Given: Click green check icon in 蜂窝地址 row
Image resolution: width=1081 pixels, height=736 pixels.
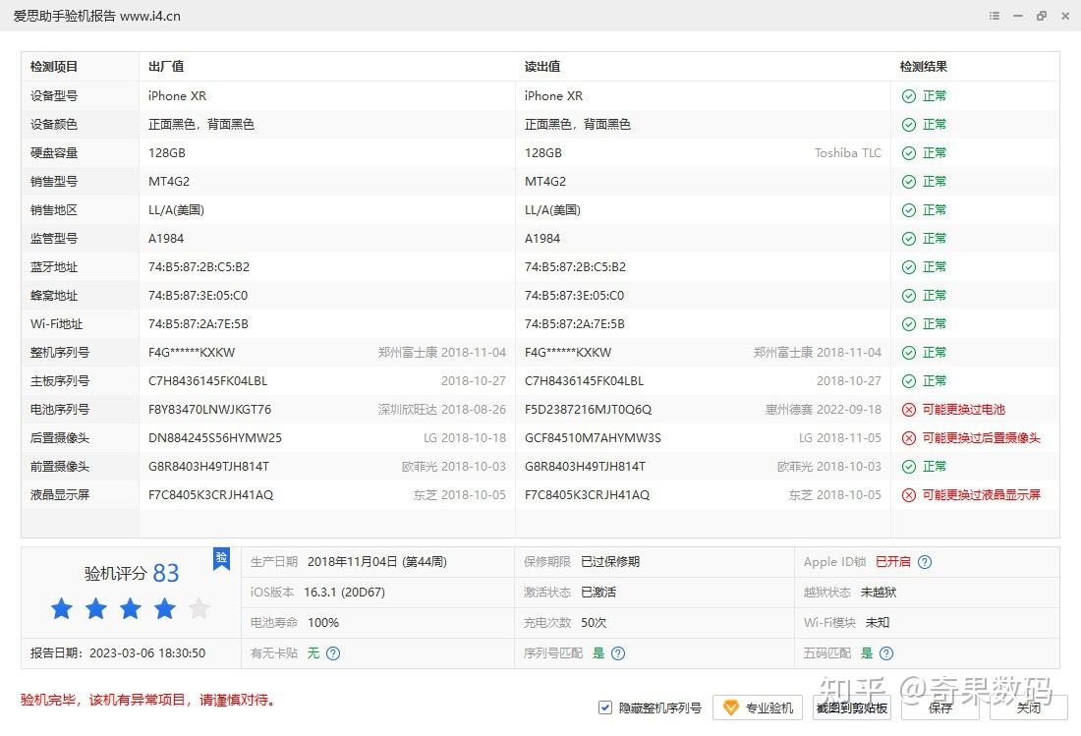Looking at the screenshot, I should (x=909, y=295).
